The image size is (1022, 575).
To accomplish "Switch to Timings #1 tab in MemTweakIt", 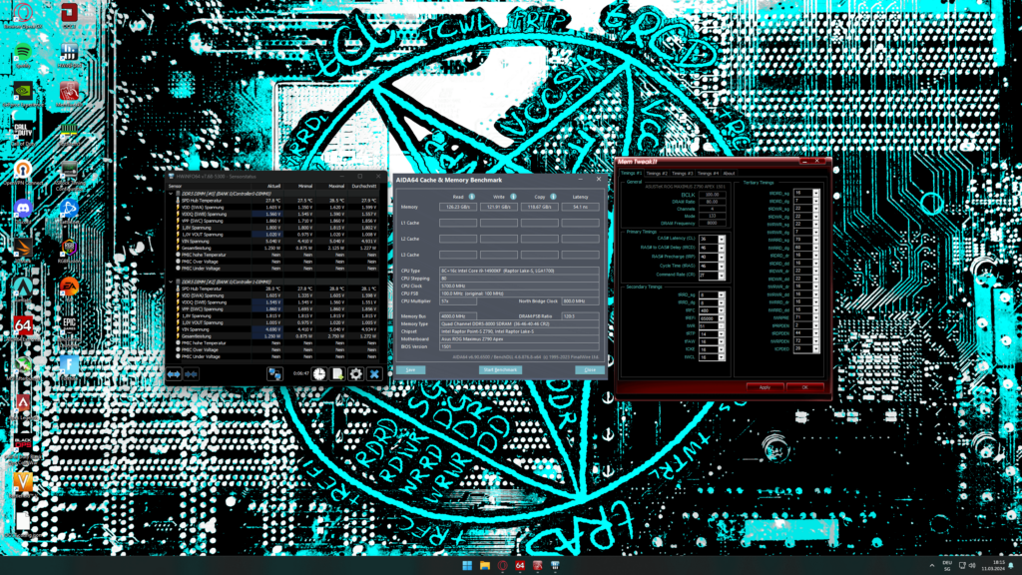I will 631,174.
